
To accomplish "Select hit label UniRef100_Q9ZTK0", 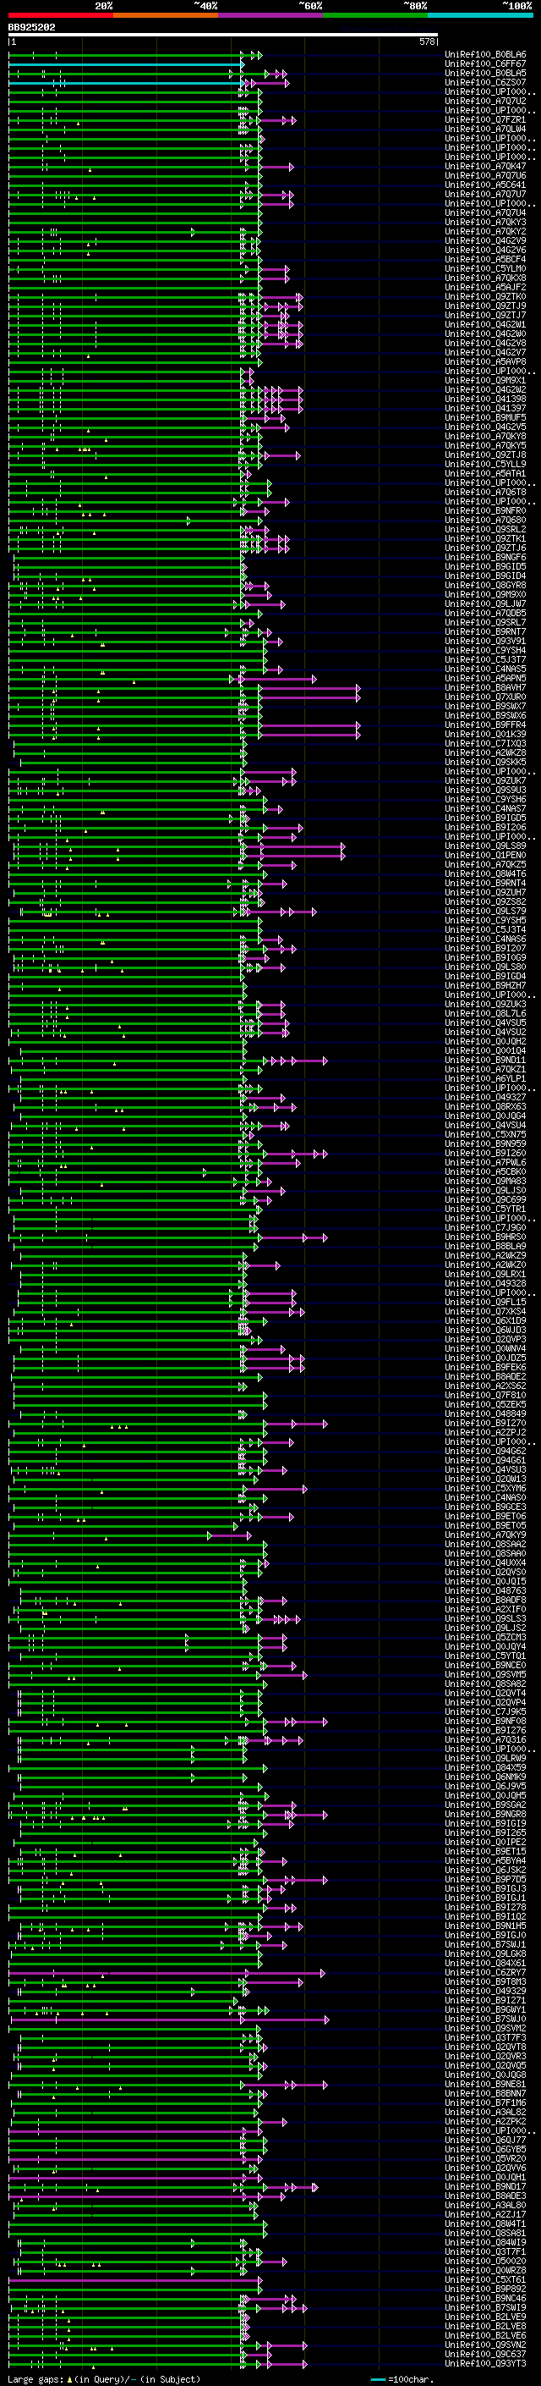I will [x=485, y=296].
